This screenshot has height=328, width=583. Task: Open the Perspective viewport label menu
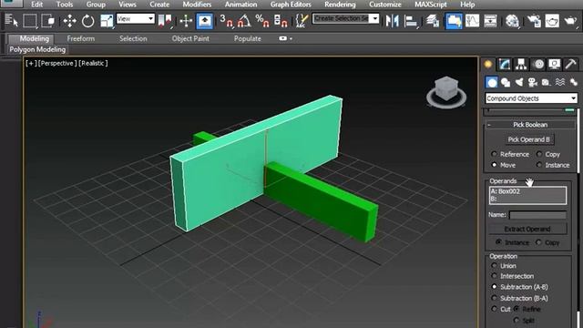click(57, 63)
